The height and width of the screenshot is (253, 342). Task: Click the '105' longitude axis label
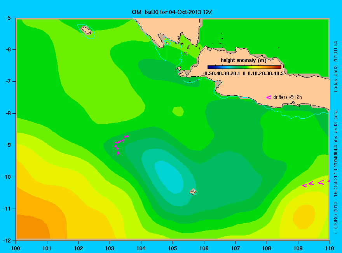point(173,248)
